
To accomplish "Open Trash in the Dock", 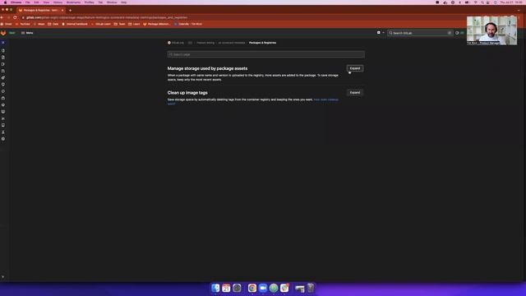I will click(x=311, y=288).
